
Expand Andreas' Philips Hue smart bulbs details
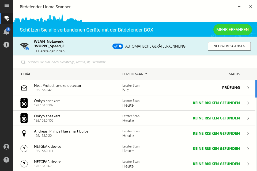click(248, 133)
